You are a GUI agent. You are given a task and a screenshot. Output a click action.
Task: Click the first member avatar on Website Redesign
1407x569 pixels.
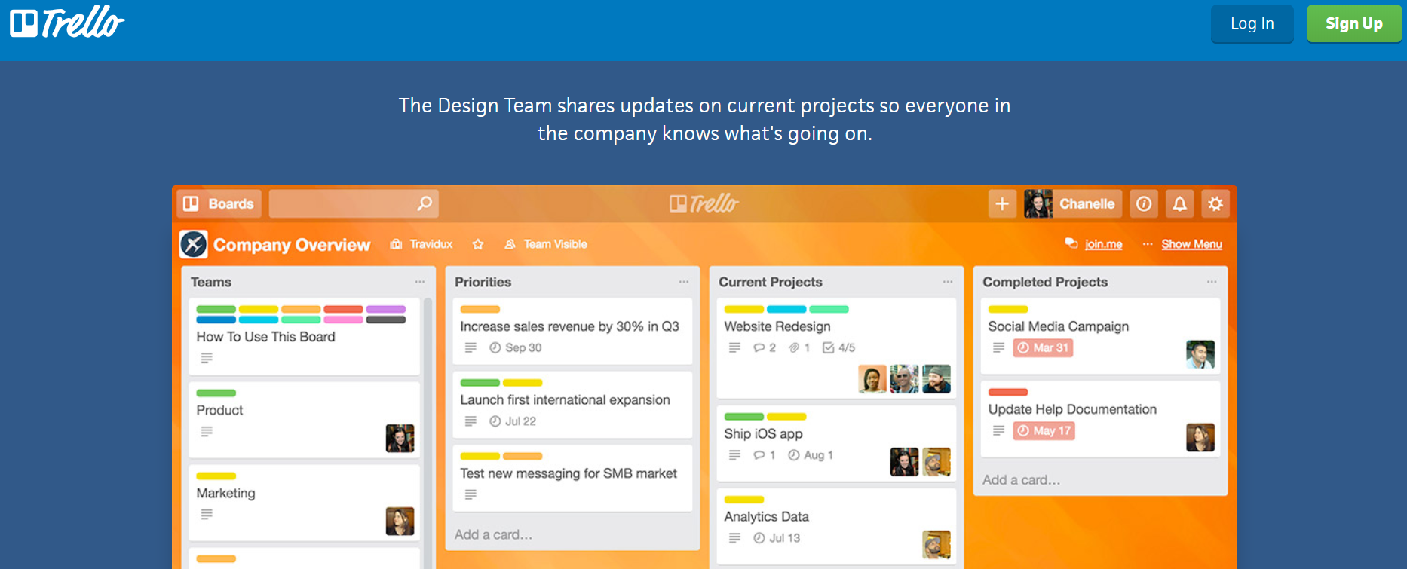(x=872, y=379)
